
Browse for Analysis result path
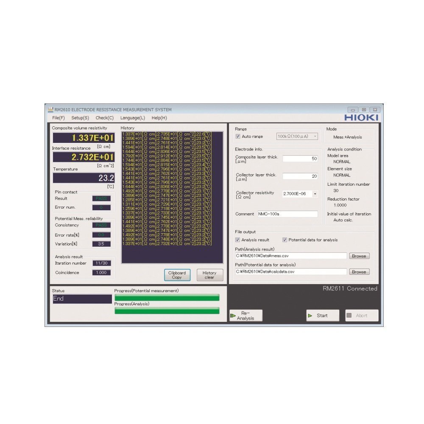359,256
